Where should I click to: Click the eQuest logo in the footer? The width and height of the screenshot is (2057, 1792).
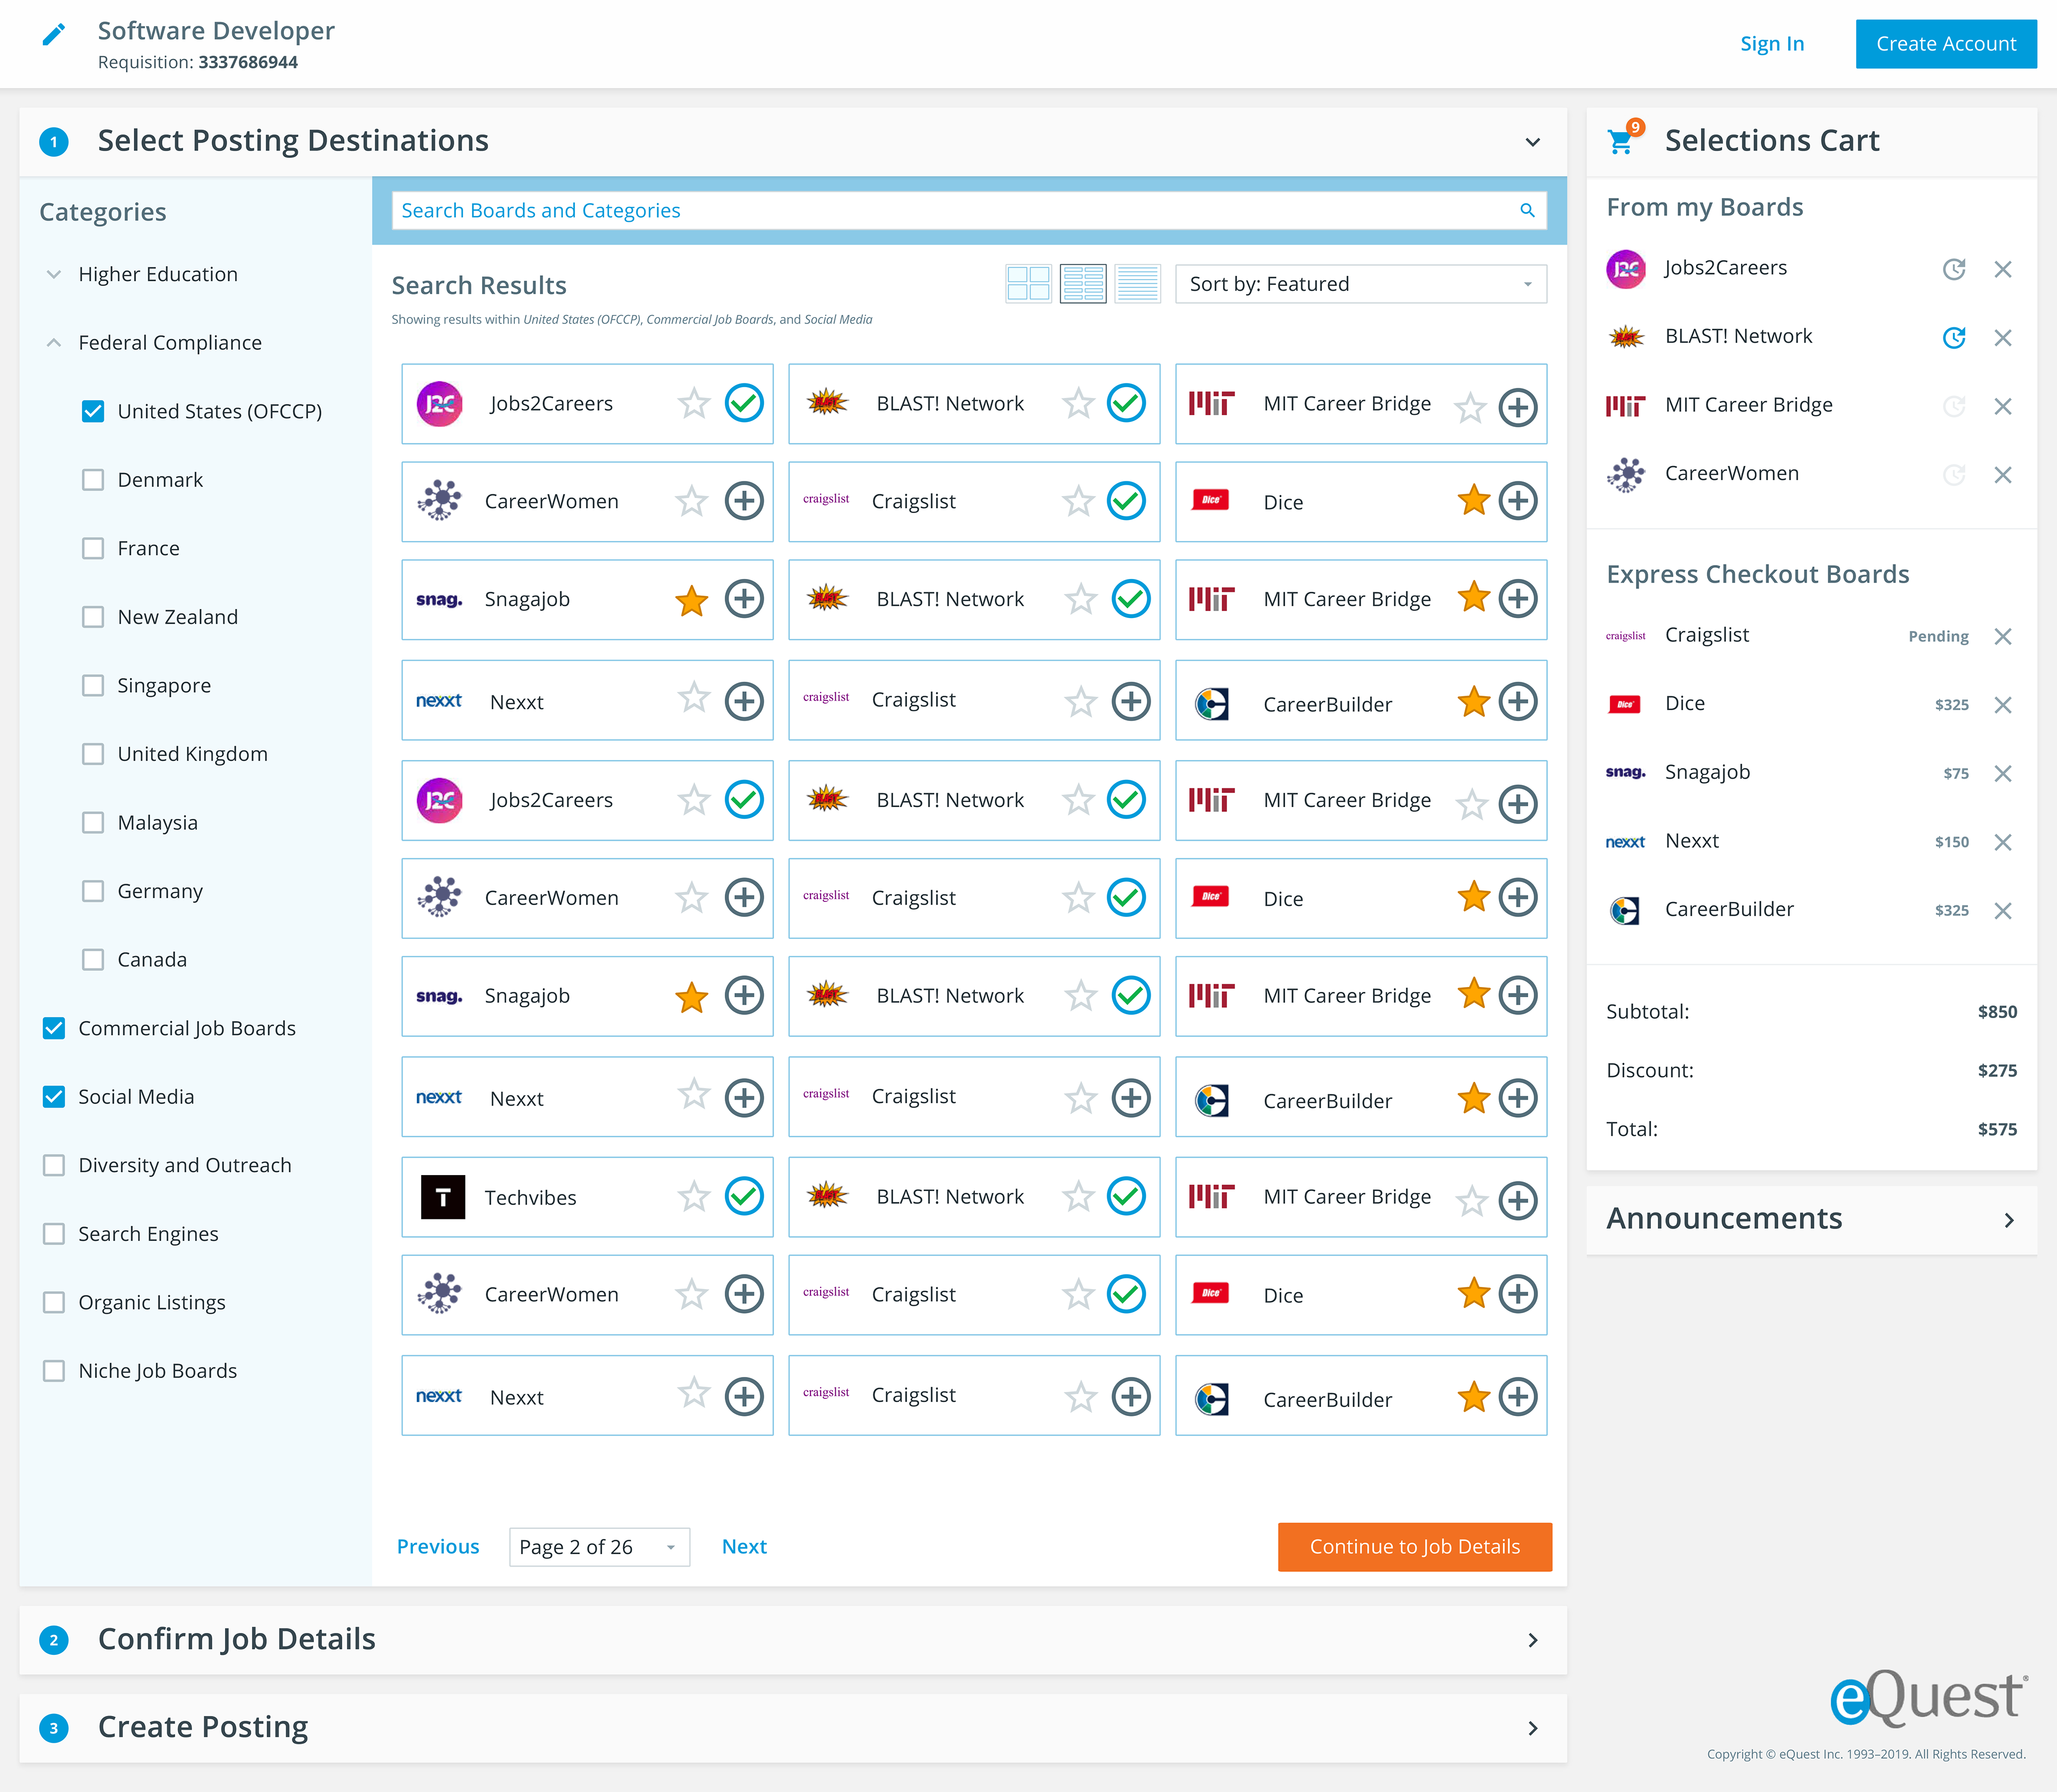coord(1929,1697)
